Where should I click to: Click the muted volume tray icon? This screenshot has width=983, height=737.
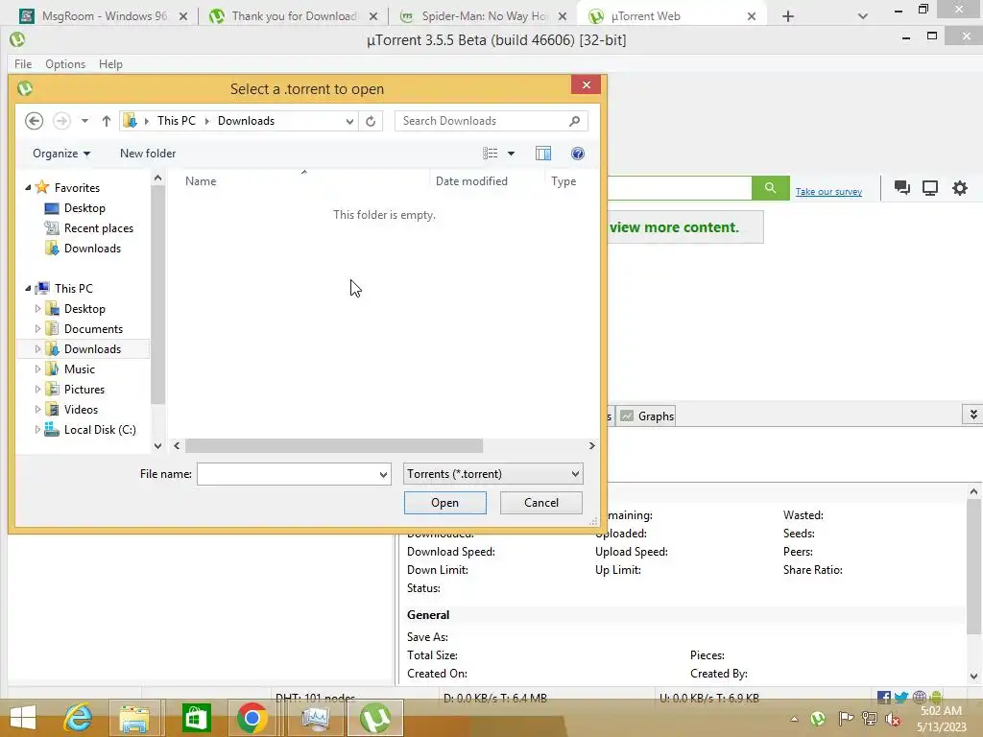pyautogui.click(x=893, y=719)
